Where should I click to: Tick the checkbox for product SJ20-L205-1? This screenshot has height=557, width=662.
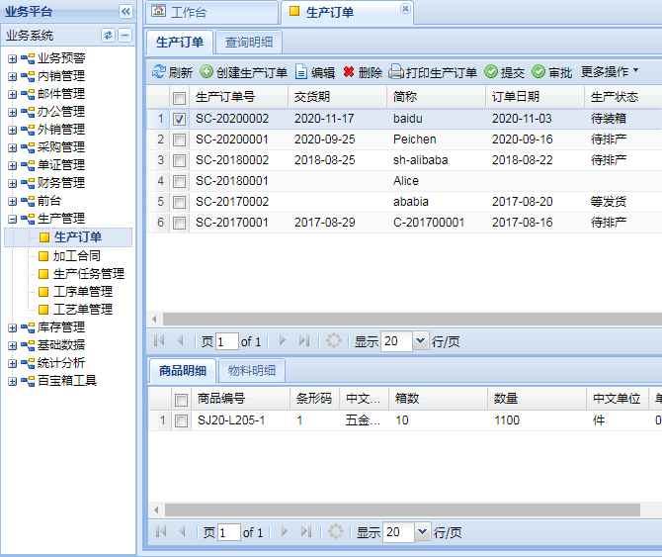point(180,420)
